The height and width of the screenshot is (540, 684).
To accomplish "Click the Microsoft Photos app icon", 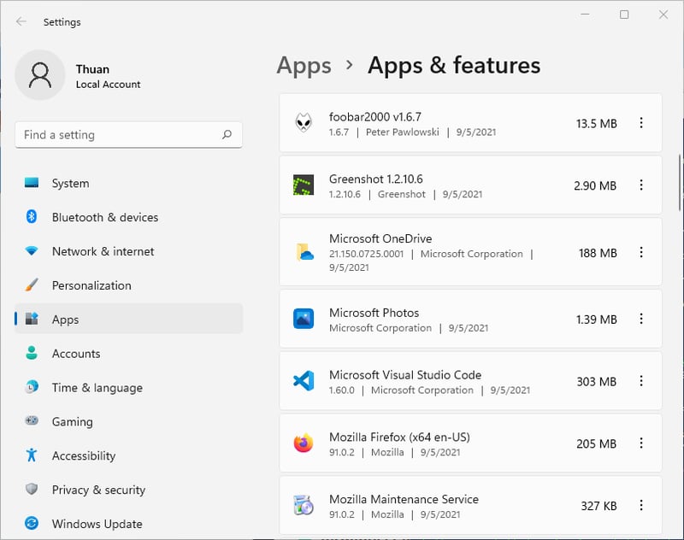I will (304, 320).
